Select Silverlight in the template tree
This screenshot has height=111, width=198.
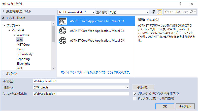pyautogui.click(x=23, y=64)
